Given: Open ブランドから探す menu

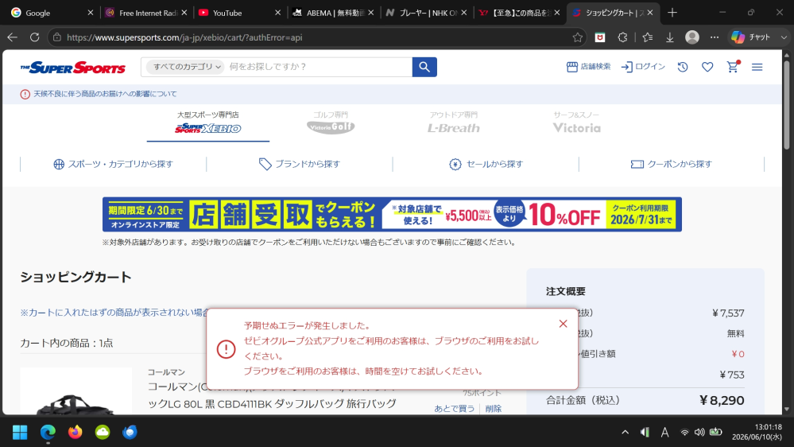Looking at the screenshot, I should (300, 164).
